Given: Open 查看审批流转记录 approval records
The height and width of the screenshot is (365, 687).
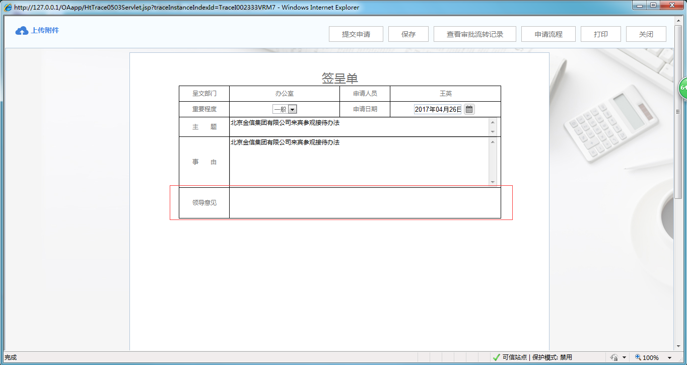Looking at the screenshot, I should 474,34.
